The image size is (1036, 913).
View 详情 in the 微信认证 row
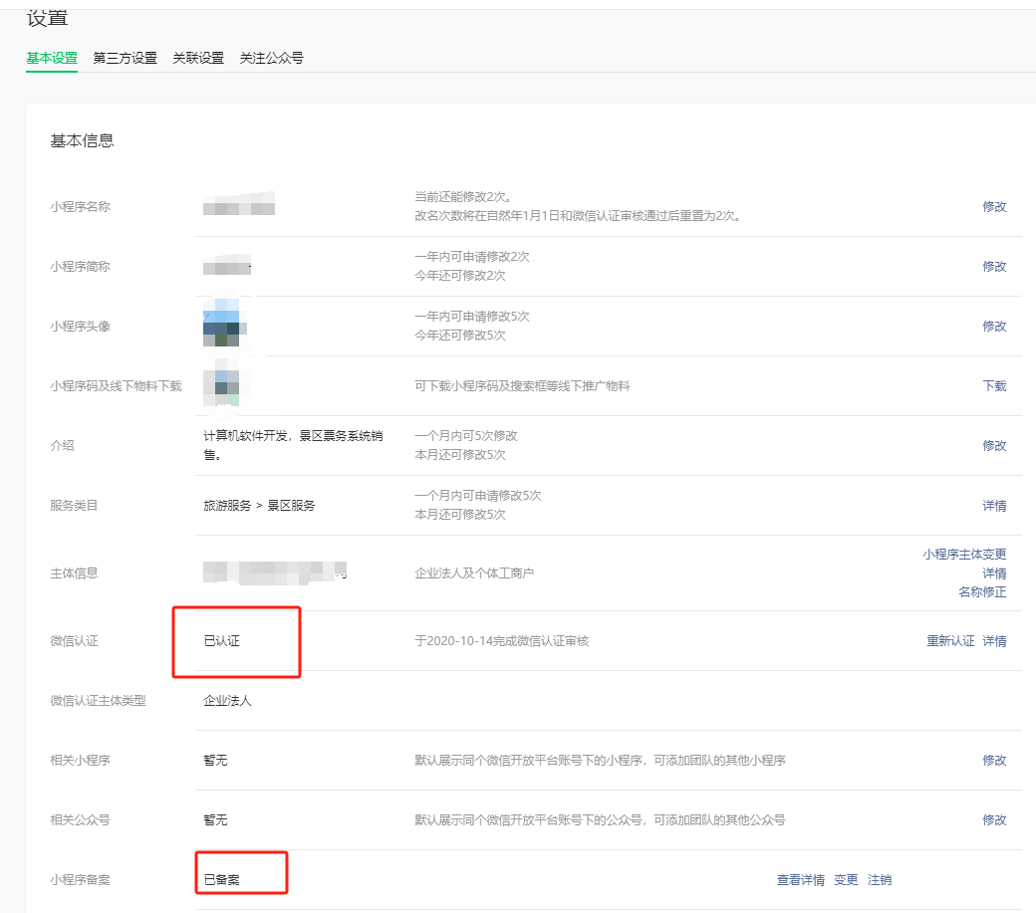click(x=994, y=641)
